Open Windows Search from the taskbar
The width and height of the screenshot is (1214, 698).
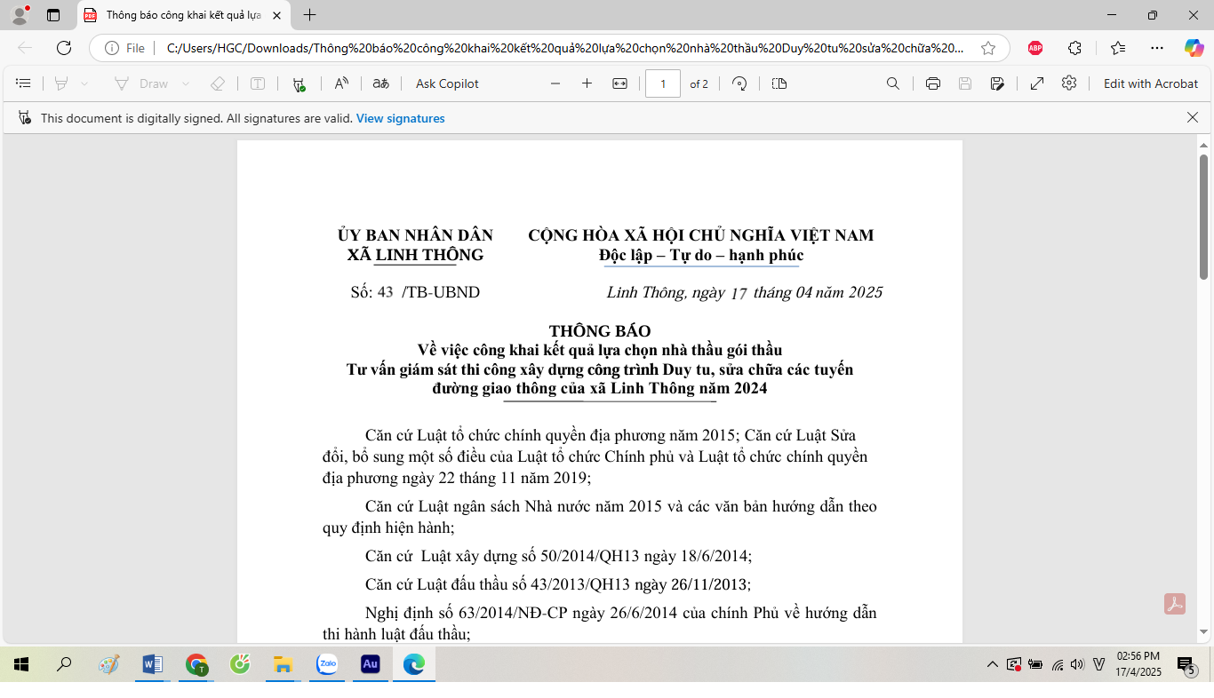click(64, 664)
